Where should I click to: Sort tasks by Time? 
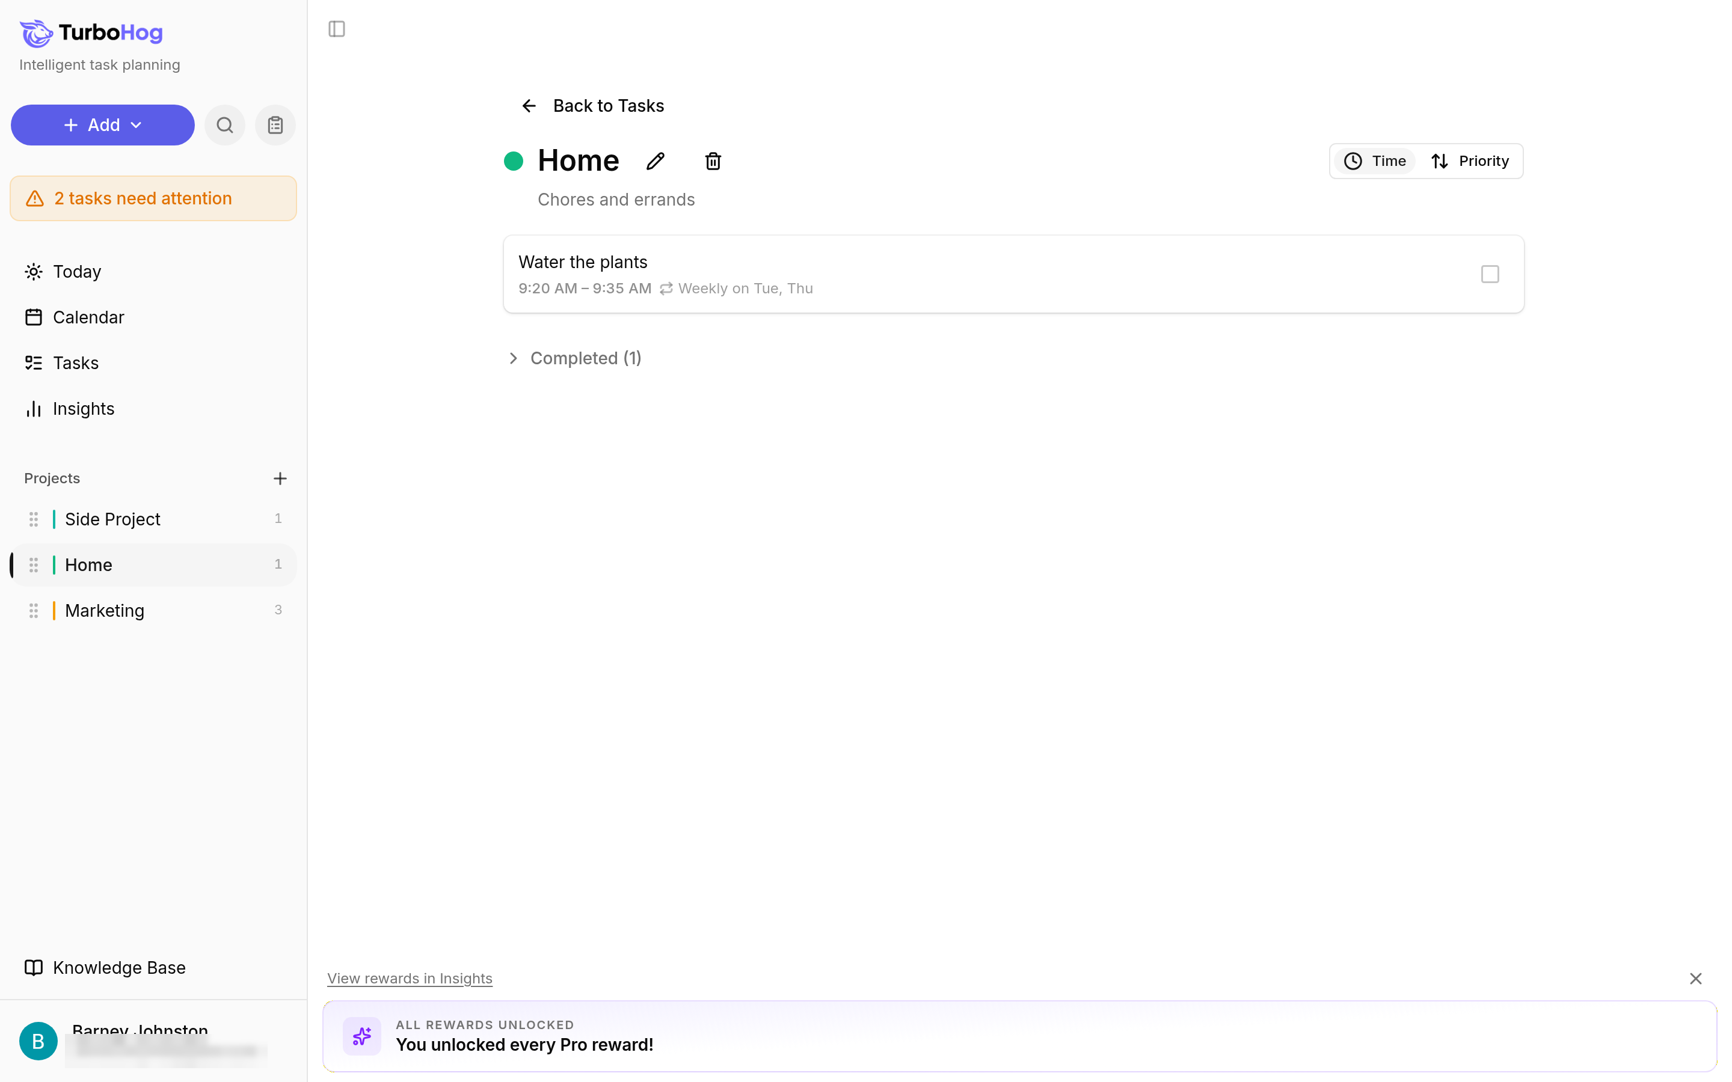1375,161
